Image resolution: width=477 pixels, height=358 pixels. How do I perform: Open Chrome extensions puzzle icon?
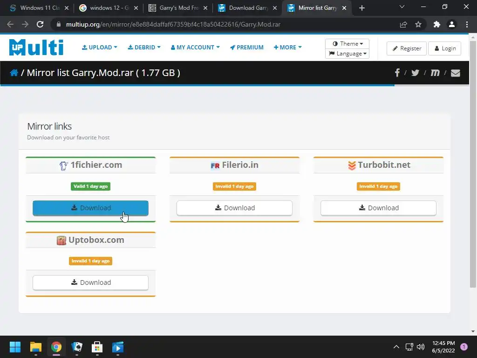(437, 24)
